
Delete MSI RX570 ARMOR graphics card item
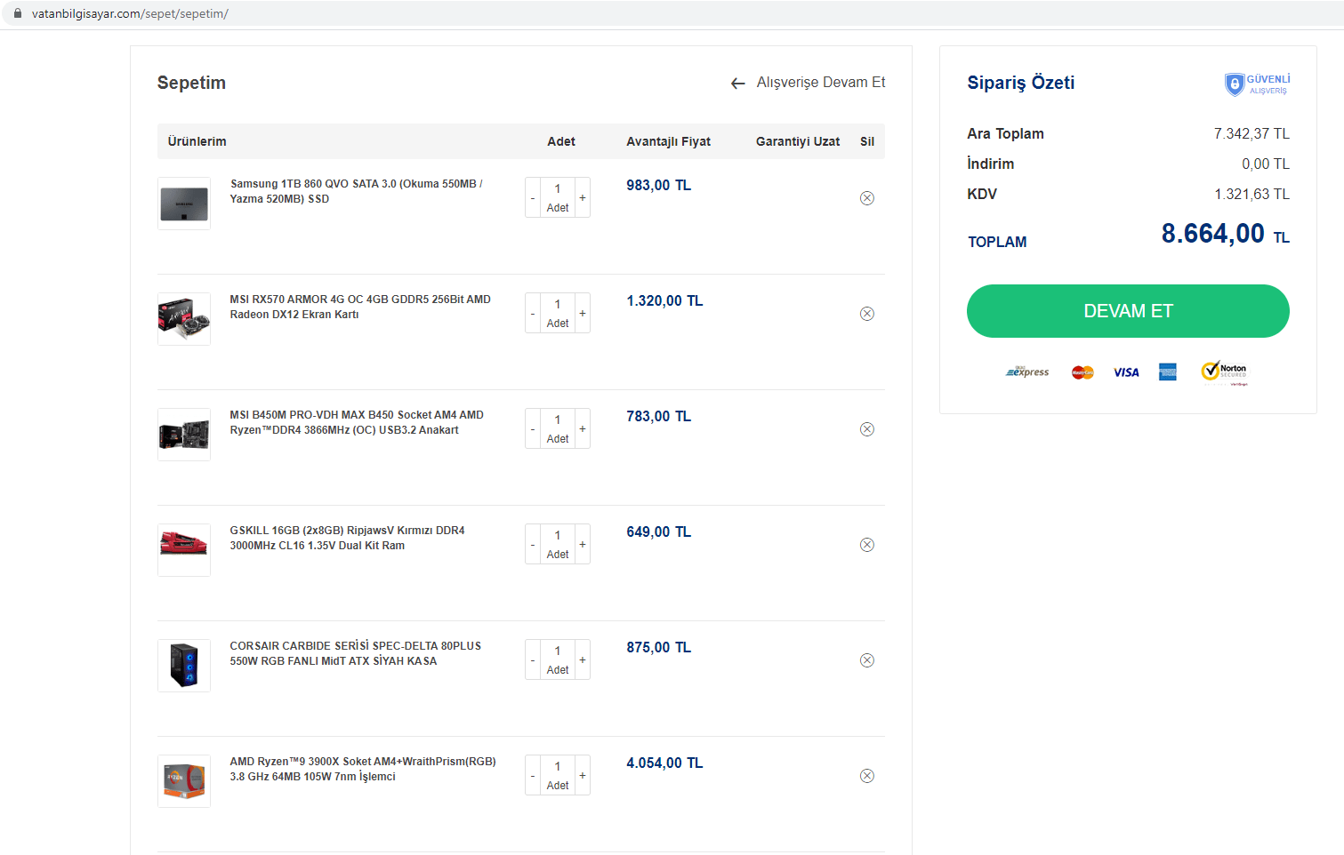pyautogui.click(x=867, y=314)
